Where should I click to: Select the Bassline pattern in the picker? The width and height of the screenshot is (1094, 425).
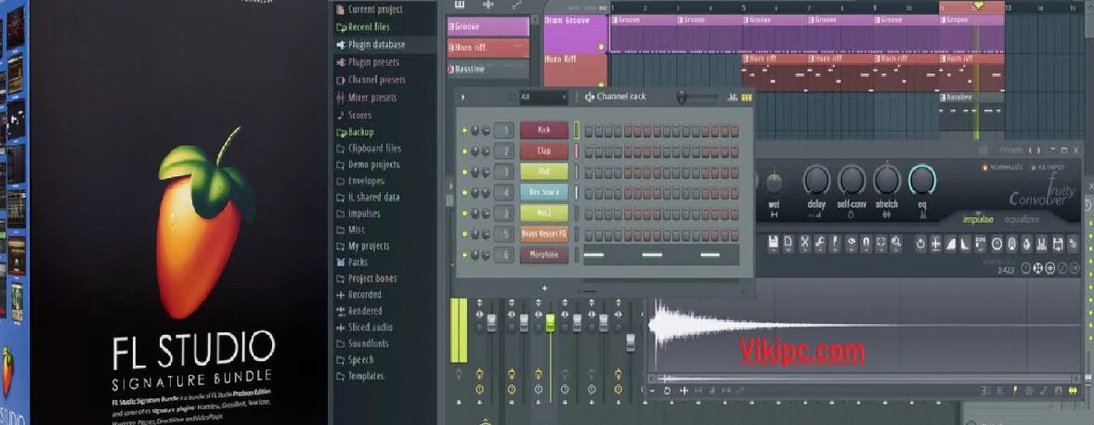488,69
